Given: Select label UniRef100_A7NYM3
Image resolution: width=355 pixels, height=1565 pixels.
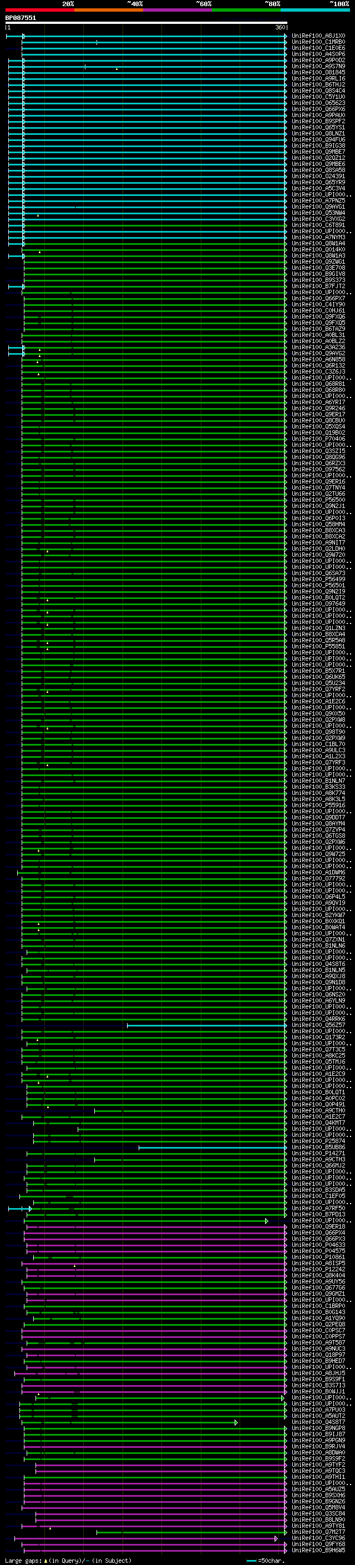Looking at the screenshot, I should (318, 237).
